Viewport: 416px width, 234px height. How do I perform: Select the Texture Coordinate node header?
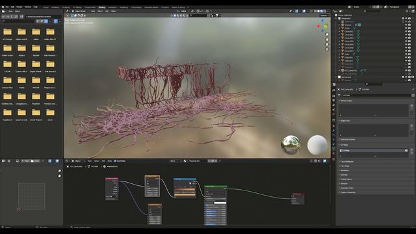112,179
